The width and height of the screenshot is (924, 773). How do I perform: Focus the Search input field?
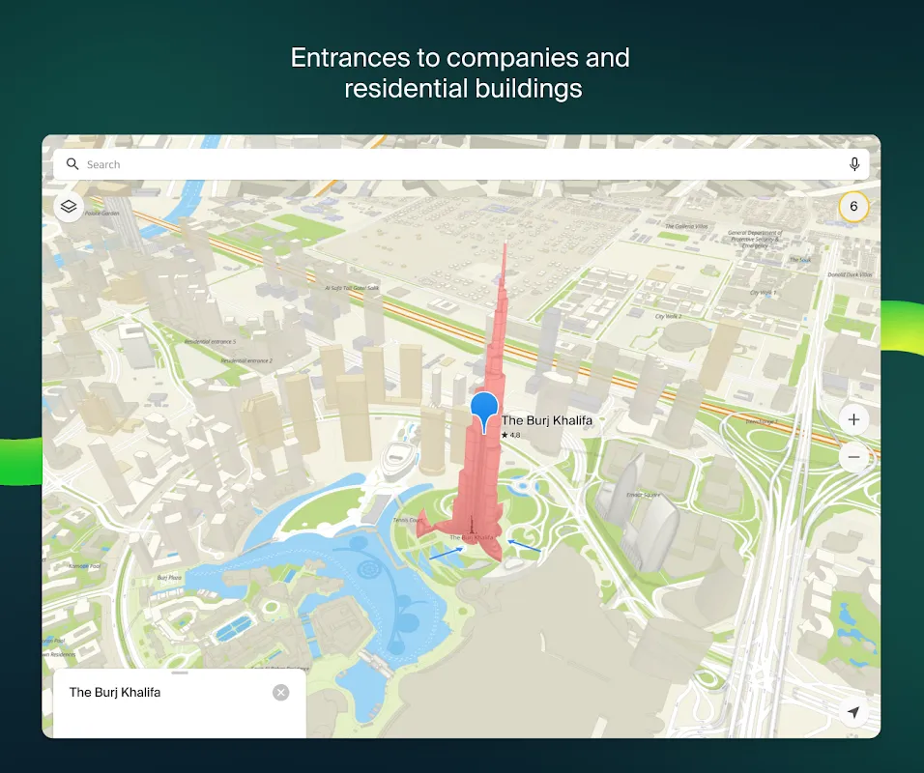pos(461,164)
